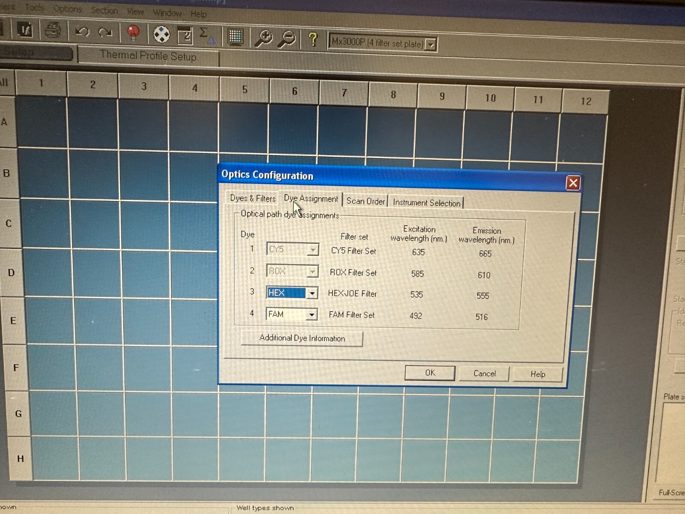Click the plate grid monitor icon
This screenshot has width=685, height=514.
[235, 37]
